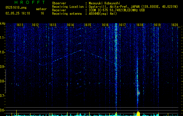Viewport: 183px width, 116px height.
Task: Click the 0.7 kHz frequency label
Action: click(2, 96)
